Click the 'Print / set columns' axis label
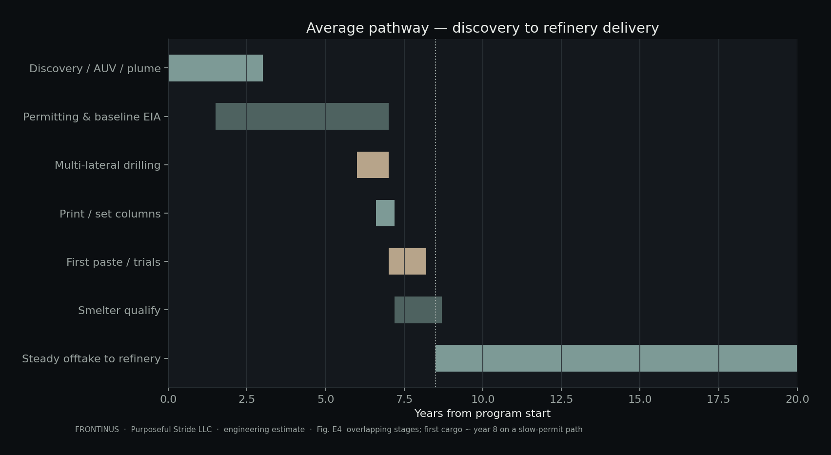This screenshot has width=831, height=455. [x=110, y=214]
